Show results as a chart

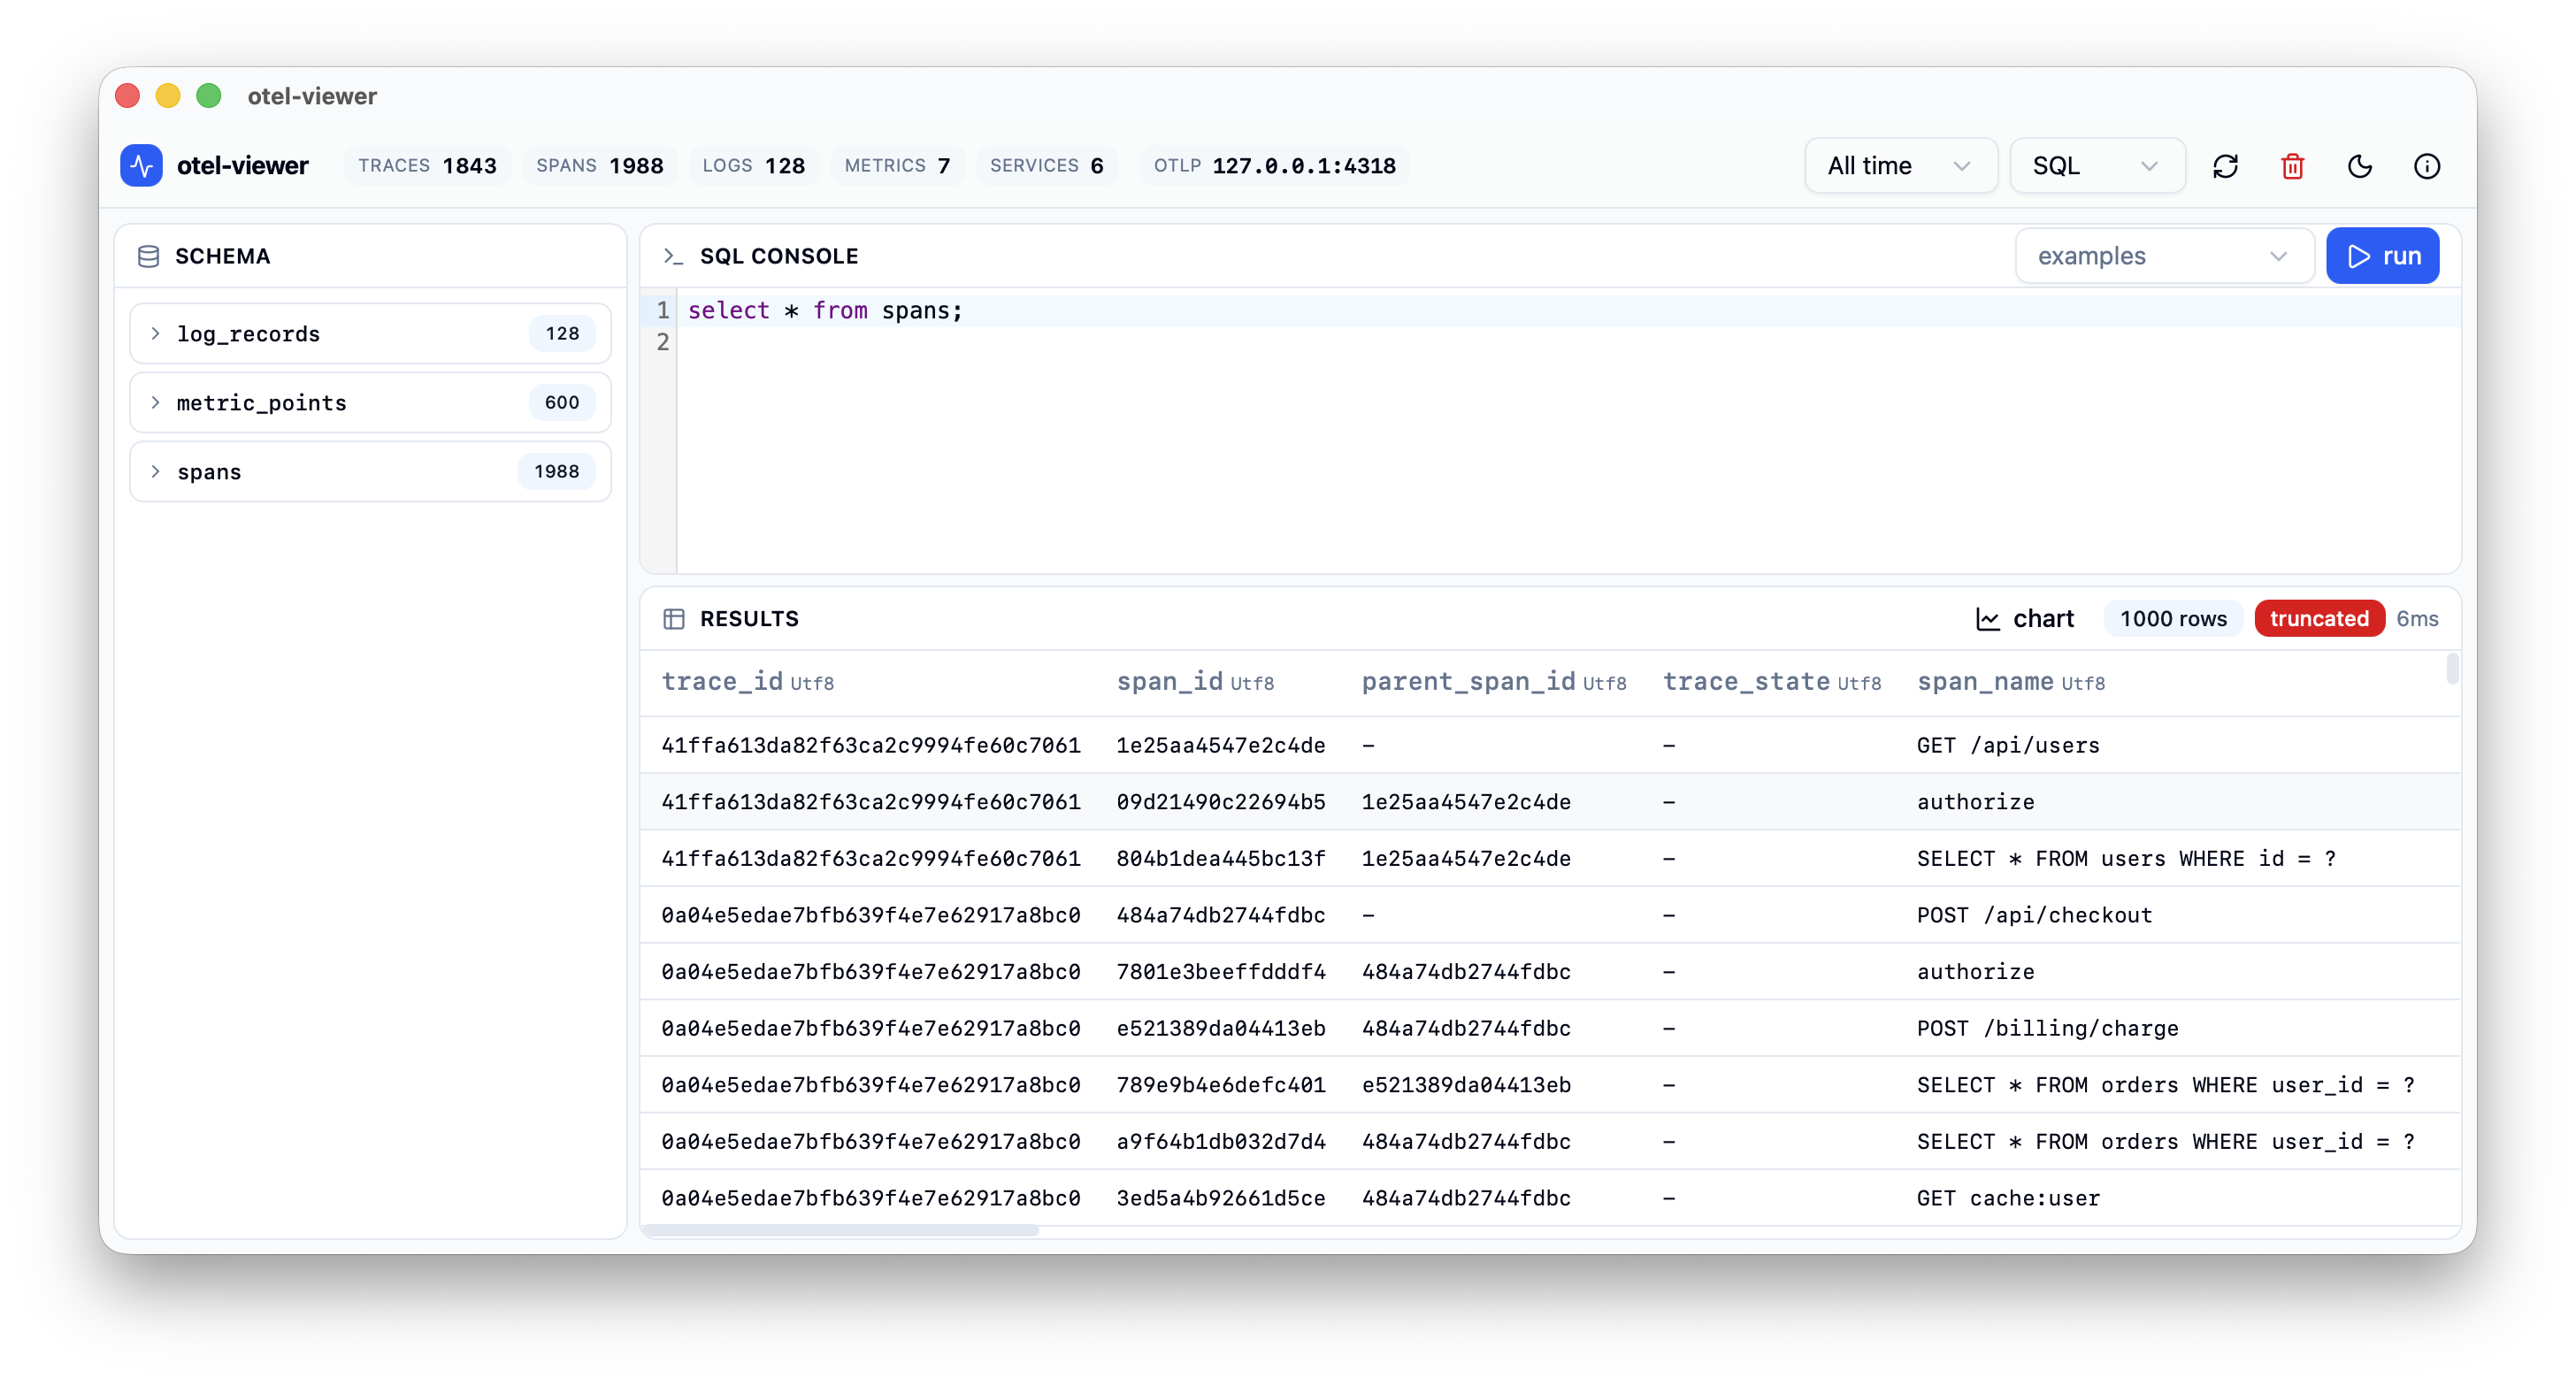pyautogui.click(x=2025, y=619)
